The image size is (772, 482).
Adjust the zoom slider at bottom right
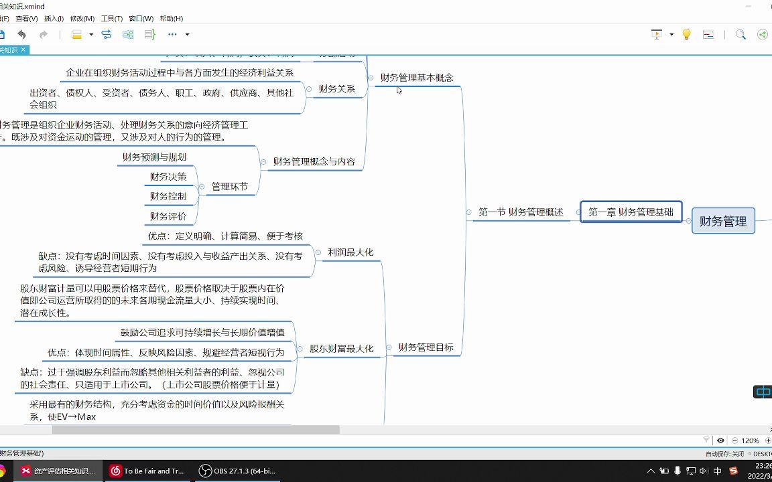click(767, 440)
